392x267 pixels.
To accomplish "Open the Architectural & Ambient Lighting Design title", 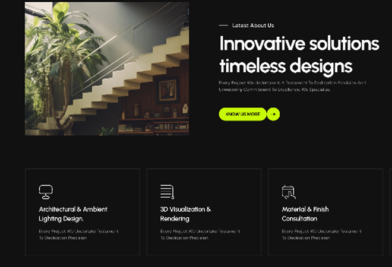I will point(73,214).
